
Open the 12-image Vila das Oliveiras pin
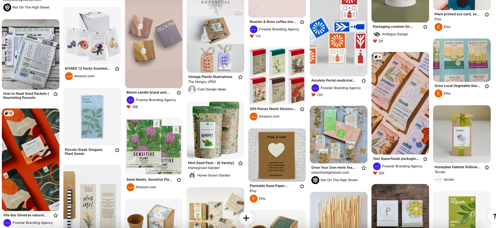pos(30,159)
